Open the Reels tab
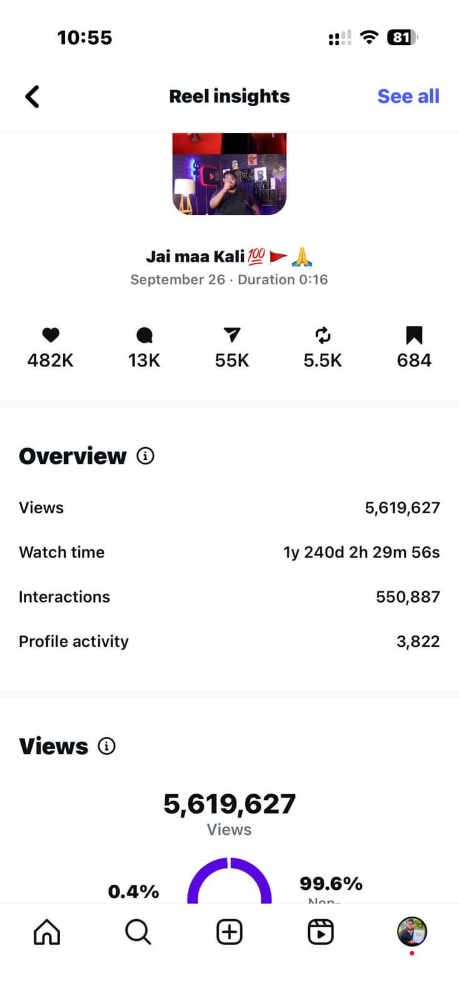 (x=321, y=932)
